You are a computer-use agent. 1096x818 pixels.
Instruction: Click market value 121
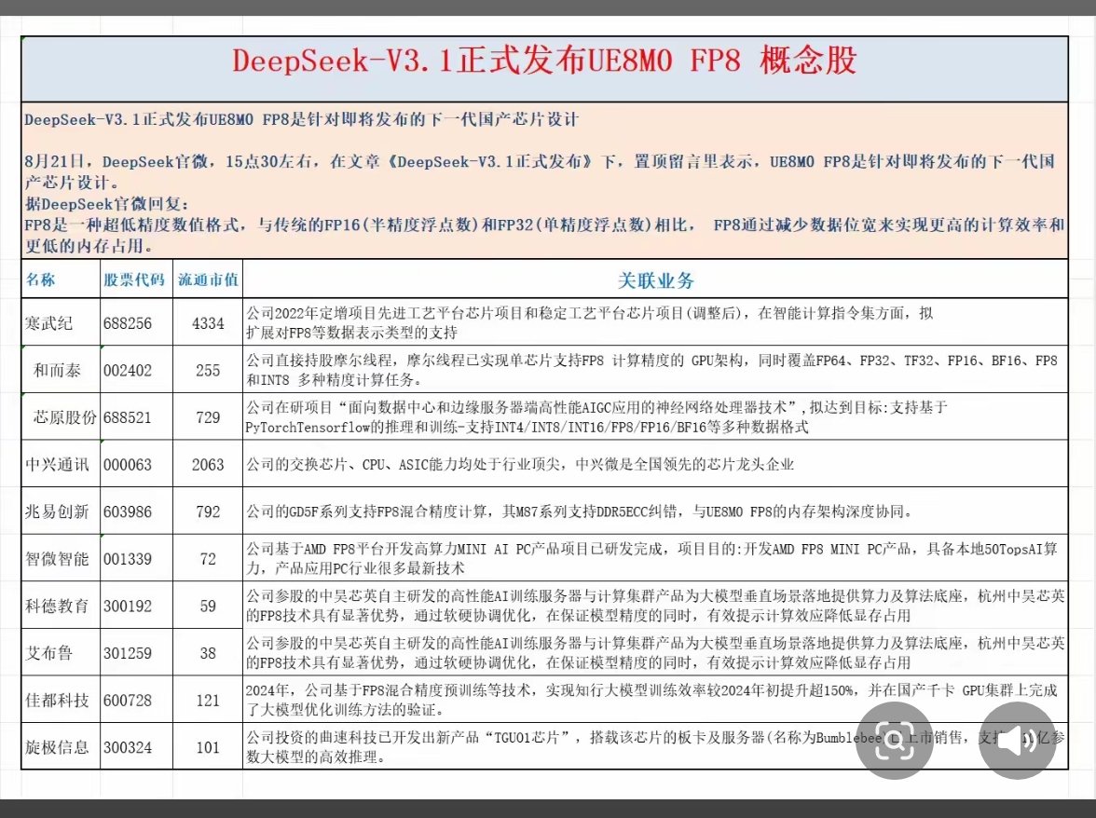coord(209,700)
